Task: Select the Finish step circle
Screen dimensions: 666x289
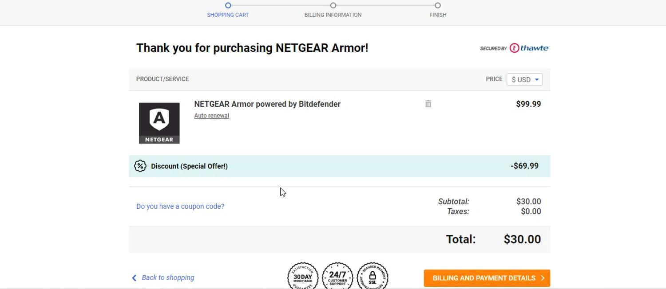Action: click(x=438, y=5)
